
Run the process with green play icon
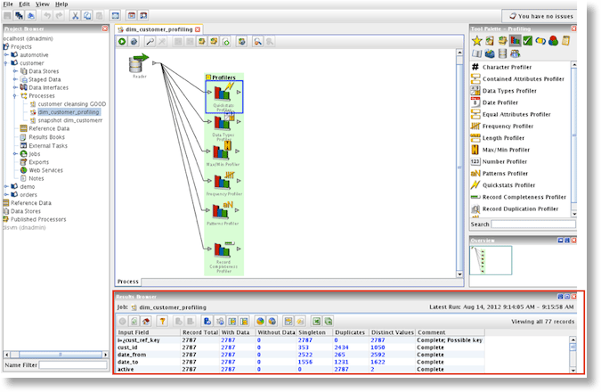click(122, 41)
